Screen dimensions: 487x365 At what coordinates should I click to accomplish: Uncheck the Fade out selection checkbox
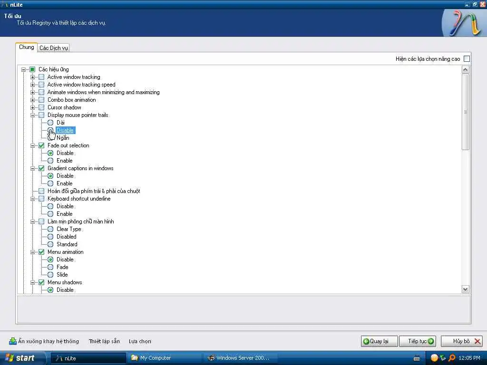coord(41,145)
